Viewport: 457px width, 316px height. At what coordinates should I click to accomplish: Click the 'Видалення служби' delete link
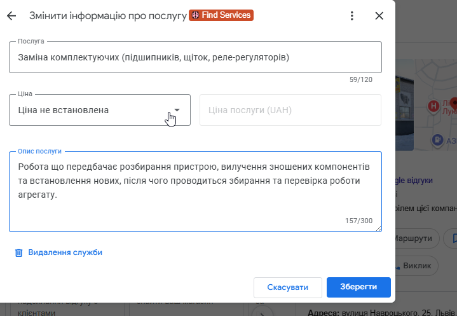pos(65,252)
